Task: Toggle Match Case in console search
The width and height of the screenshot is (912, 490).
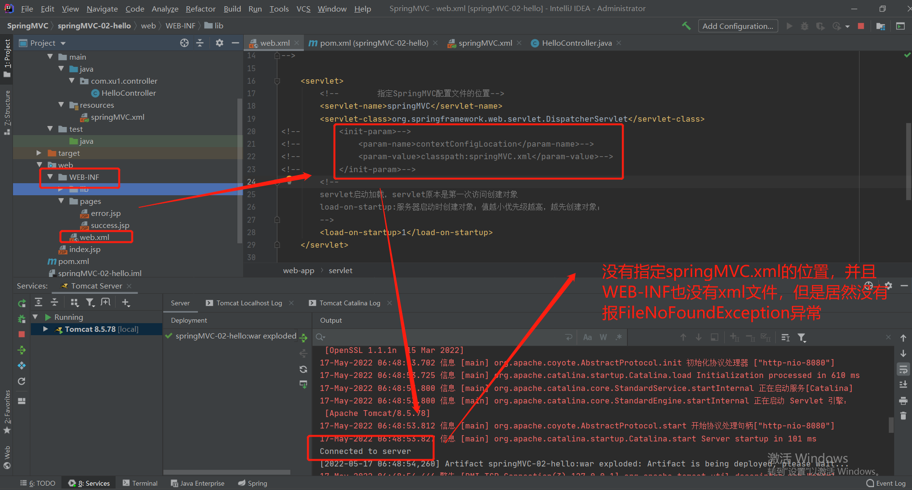Action: (x=587, y=338)
